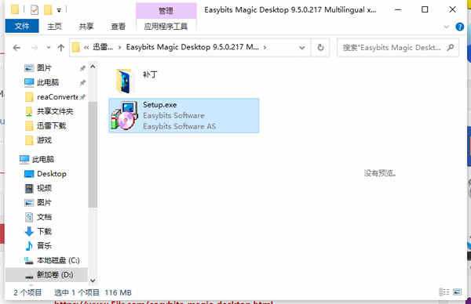Select the Setup.exe installer file
Viewport: 471px width, 304px height.
click(x=184, y=116)
